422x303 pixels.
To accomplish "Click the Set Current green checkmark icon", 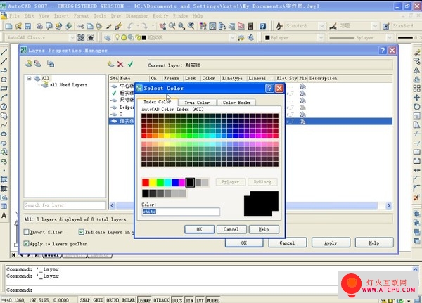I will 130,64.
